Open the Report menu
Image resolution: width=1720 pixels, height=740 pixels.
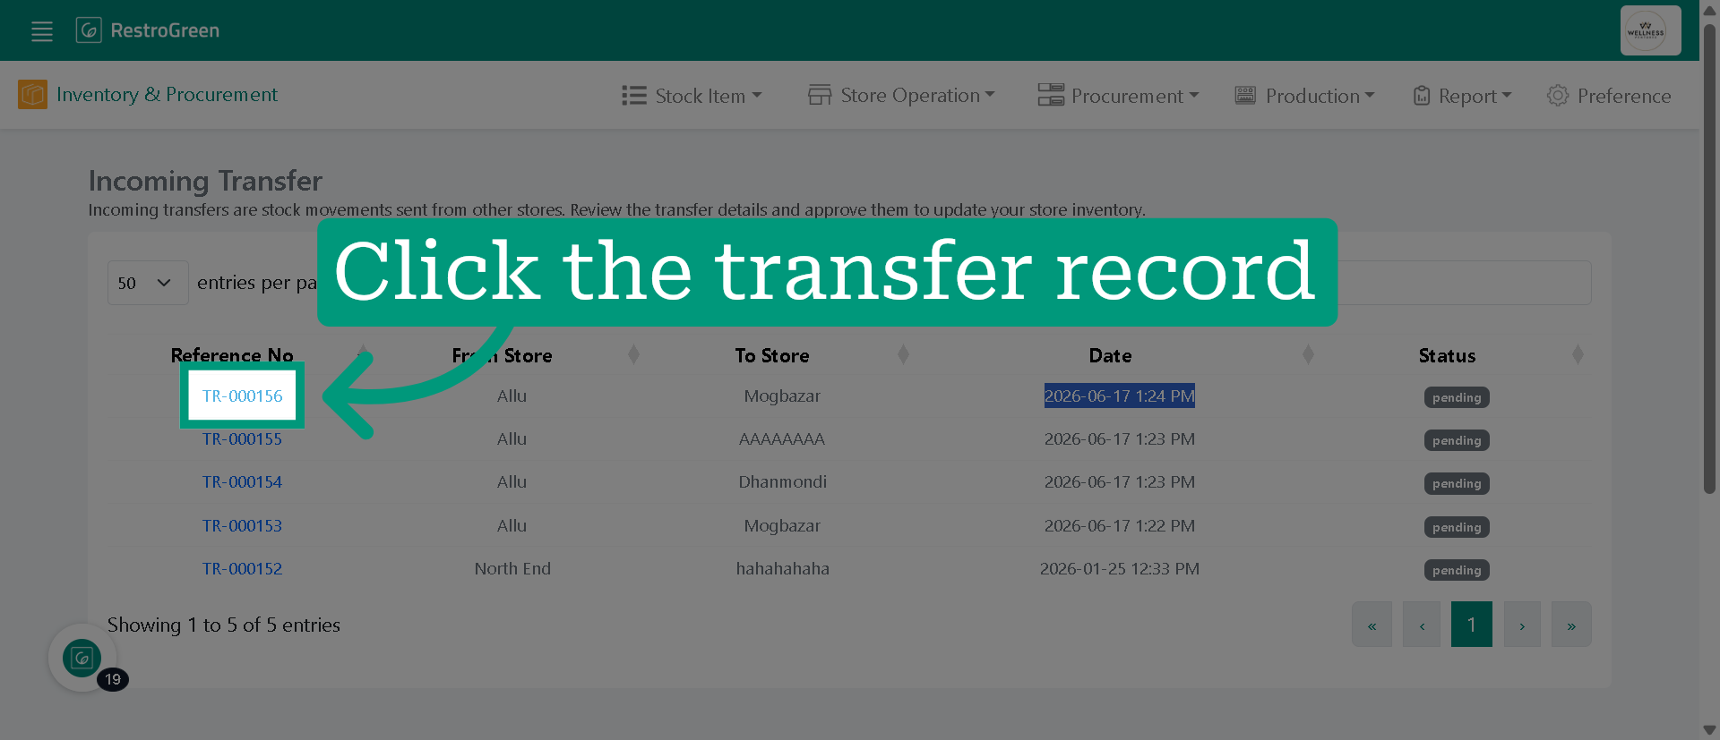[x=1462, y=96]
